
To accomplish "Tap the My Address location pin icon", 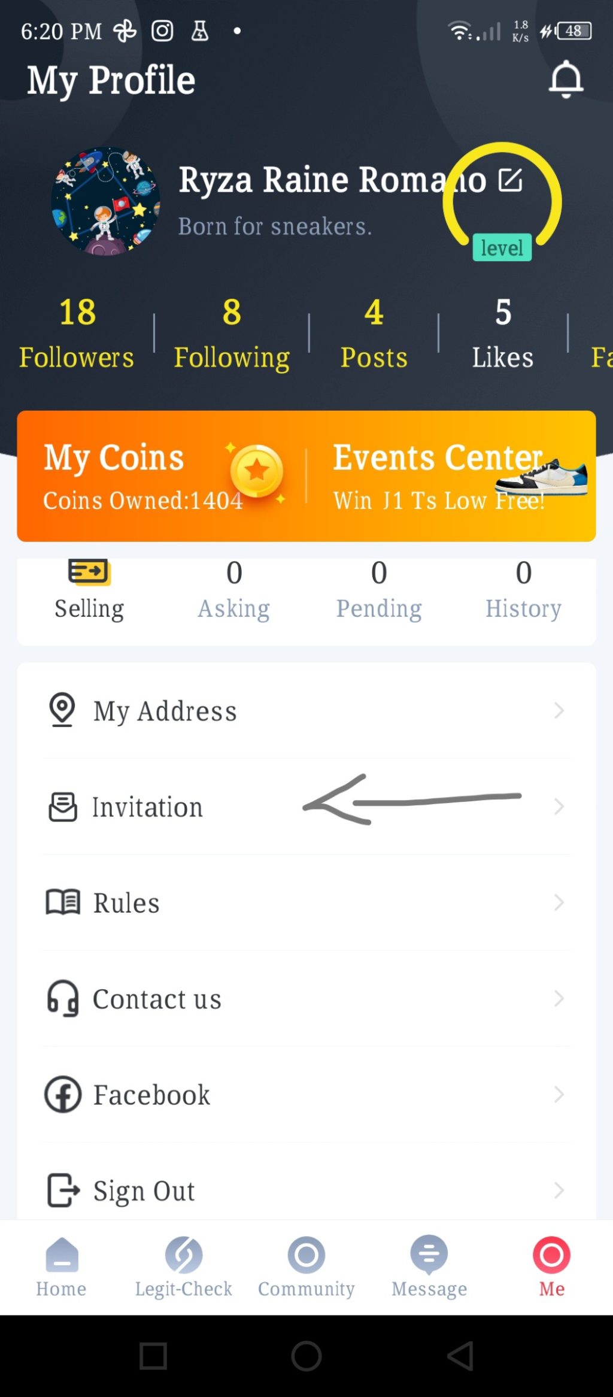I will (x=62, y=710).
